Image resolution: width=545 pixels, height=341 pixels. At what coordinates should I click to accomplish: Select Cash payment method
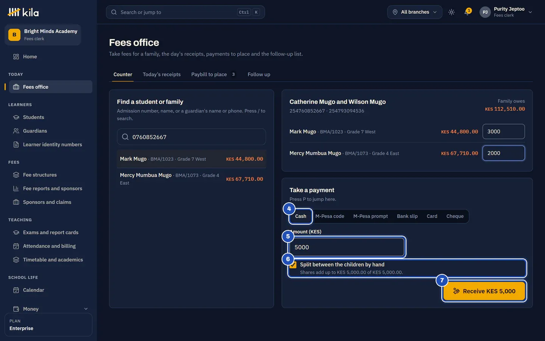[x=301, y=216]
